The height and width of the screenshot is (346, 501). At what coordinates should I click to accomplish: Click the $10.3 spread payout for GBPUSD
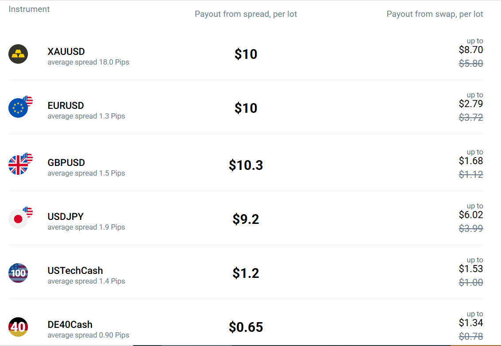246,165
